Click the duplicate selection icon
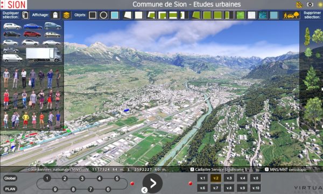 point(25,15)
